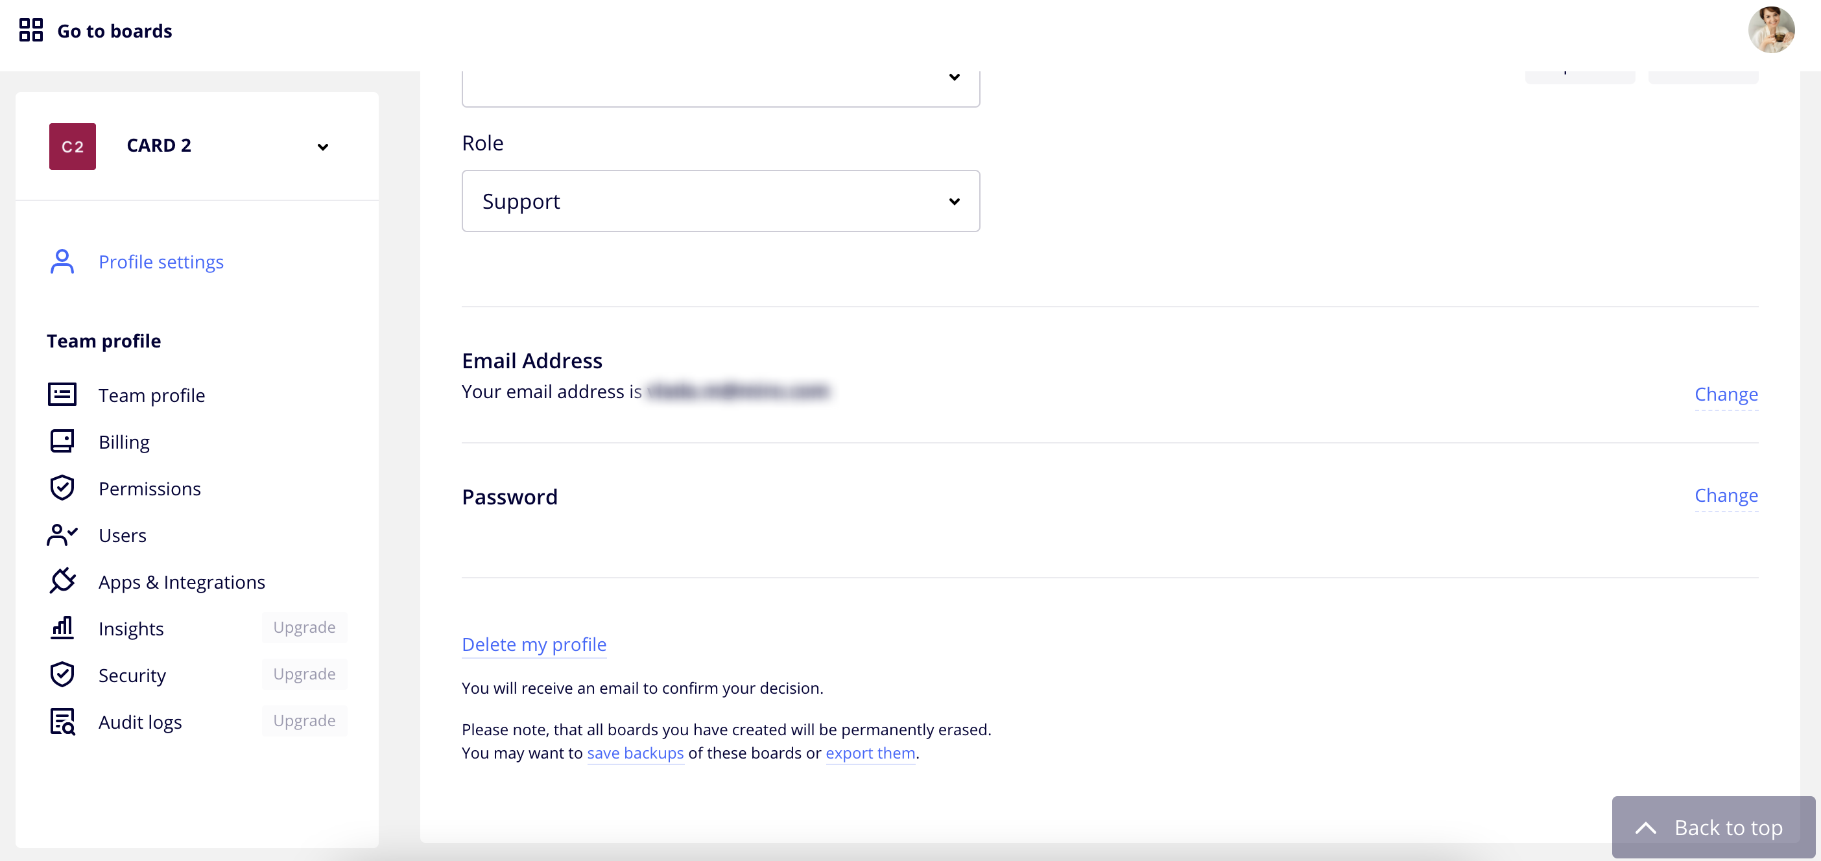Open the user avatar in top right
The height and width of the screenshot is (861, 1821).
coord(1771,30)
